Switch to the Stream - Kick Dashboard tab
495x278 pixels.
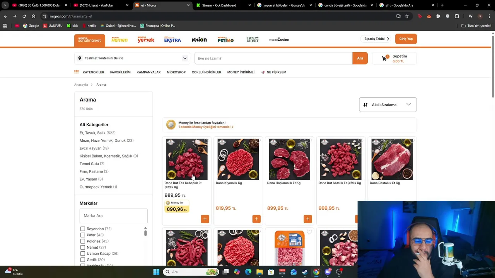pos(223,5)
